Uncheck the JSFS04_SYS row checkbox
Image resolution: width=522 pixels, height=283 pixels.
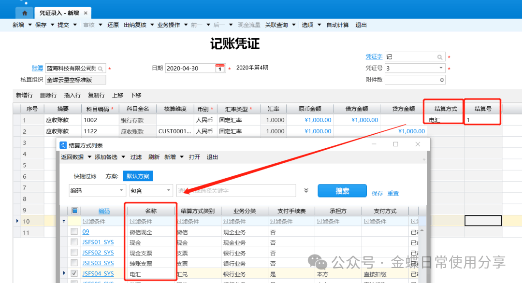pos(74,273)
